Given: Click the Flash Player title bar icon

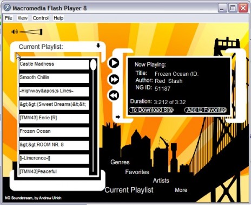Looking at the screenshot, I should pyautogui.click(x=8, y=8).
